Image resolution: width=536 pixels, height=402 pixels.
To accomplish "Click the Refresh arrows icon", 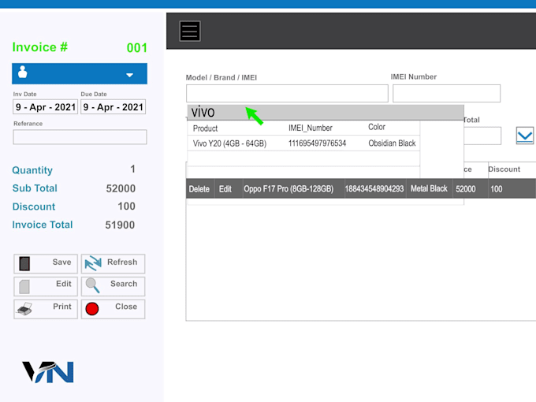I will (x=93, y=263).
